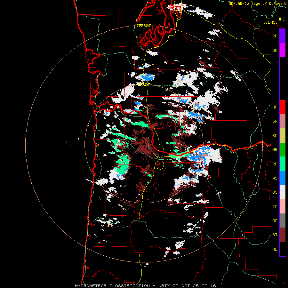The image size is (288, 288).
Task: Click the RF legend label
Action: click(x=275, y=36)
